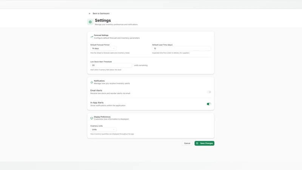This screenshot has height=170, width=302.
Task: Click the Low Stock Alert Threshold field
Action: (111, 65)
